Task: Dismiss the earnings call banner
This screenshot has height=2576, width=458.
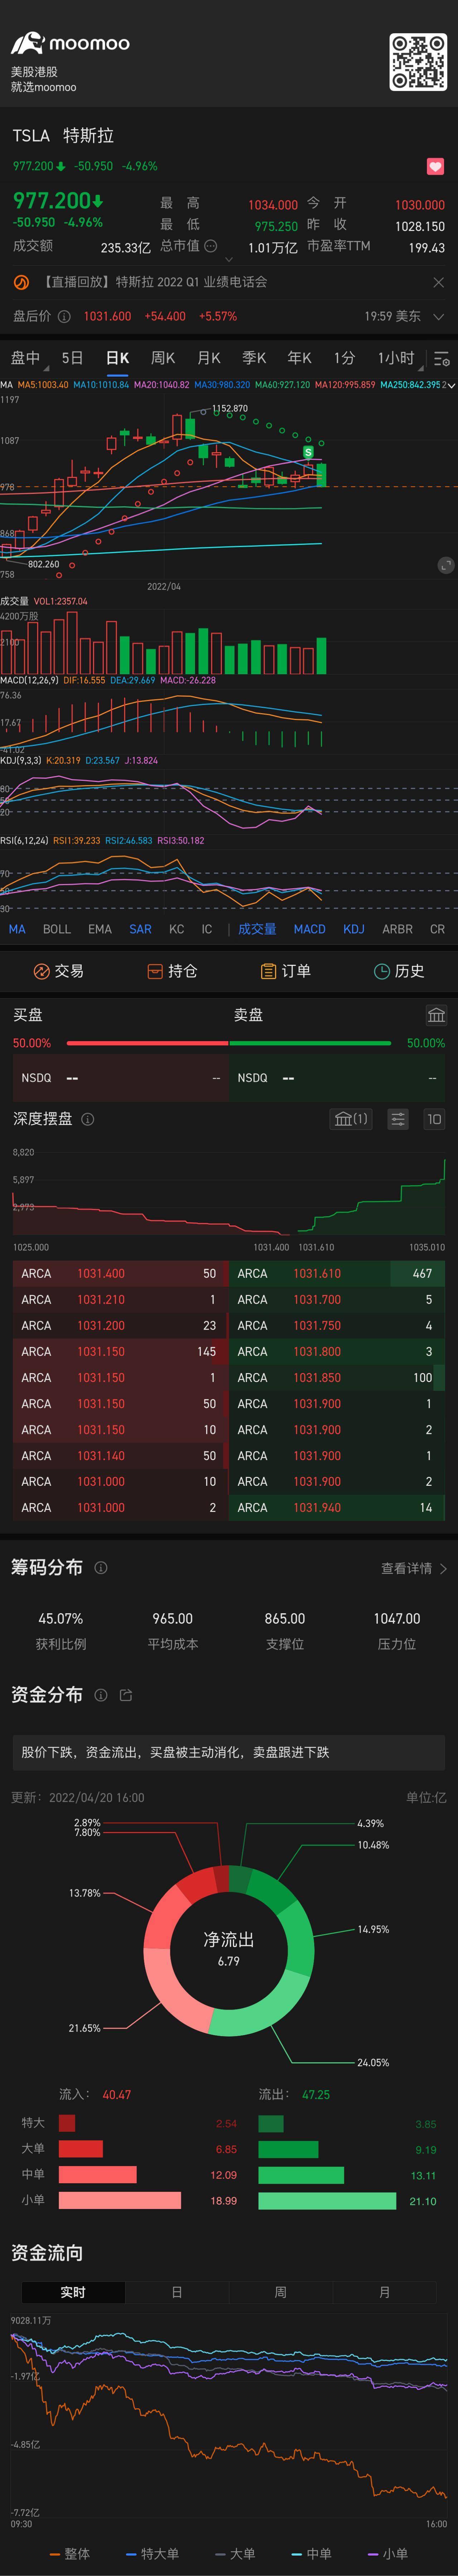Action: [438, 283]
